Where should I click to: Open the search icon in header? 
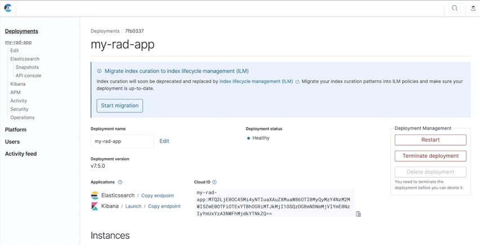pos(455,8)
